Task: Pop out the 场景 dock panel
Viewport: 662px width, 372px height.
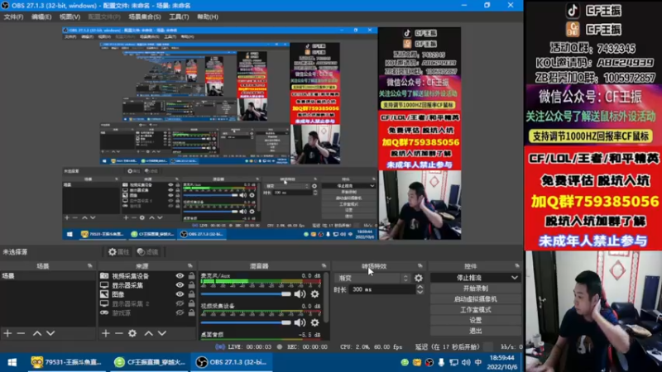Action: pyautogui.click(x=90, y=265)
